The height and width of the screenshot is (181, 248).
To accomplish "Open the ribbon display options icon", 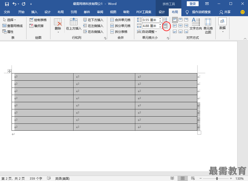I will pyautogui.click(x=207, y=4).
